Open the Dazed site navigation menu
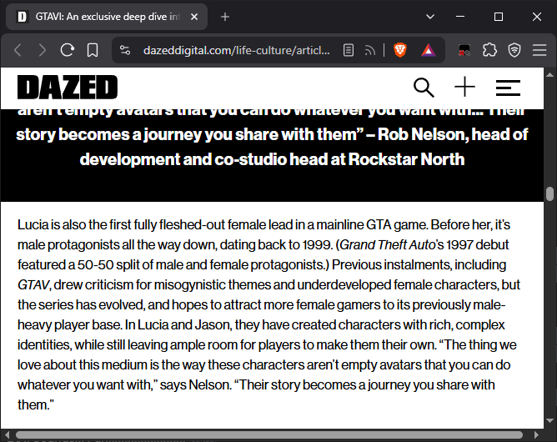 click(508, 88)
